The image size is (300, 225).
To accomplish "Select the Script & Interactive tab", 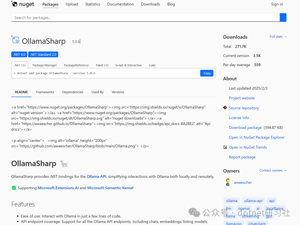I will [129, 65].
